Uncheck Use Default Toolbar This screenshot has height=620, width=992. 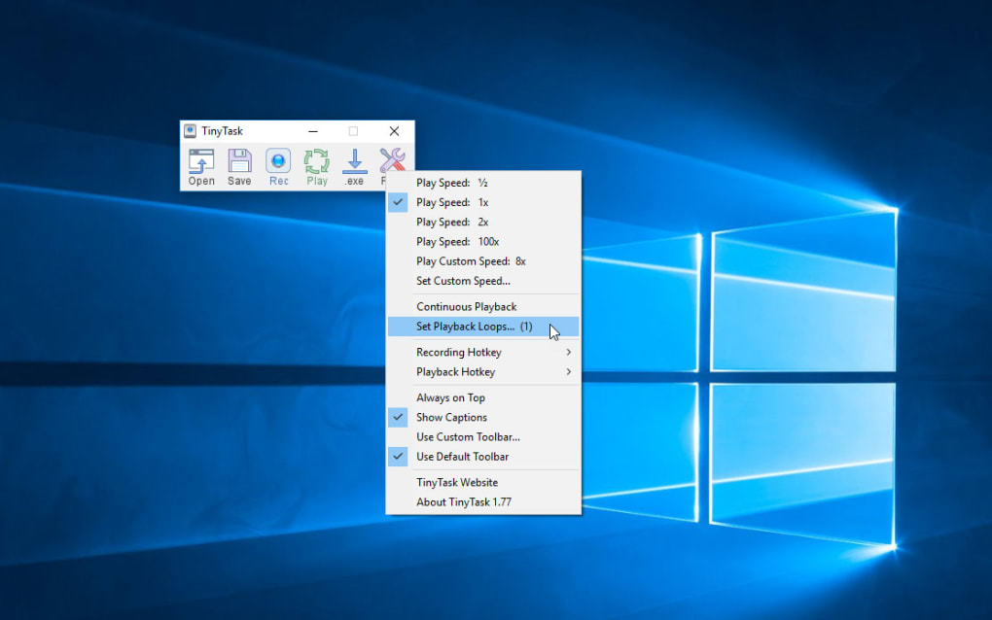click(462, 457)
